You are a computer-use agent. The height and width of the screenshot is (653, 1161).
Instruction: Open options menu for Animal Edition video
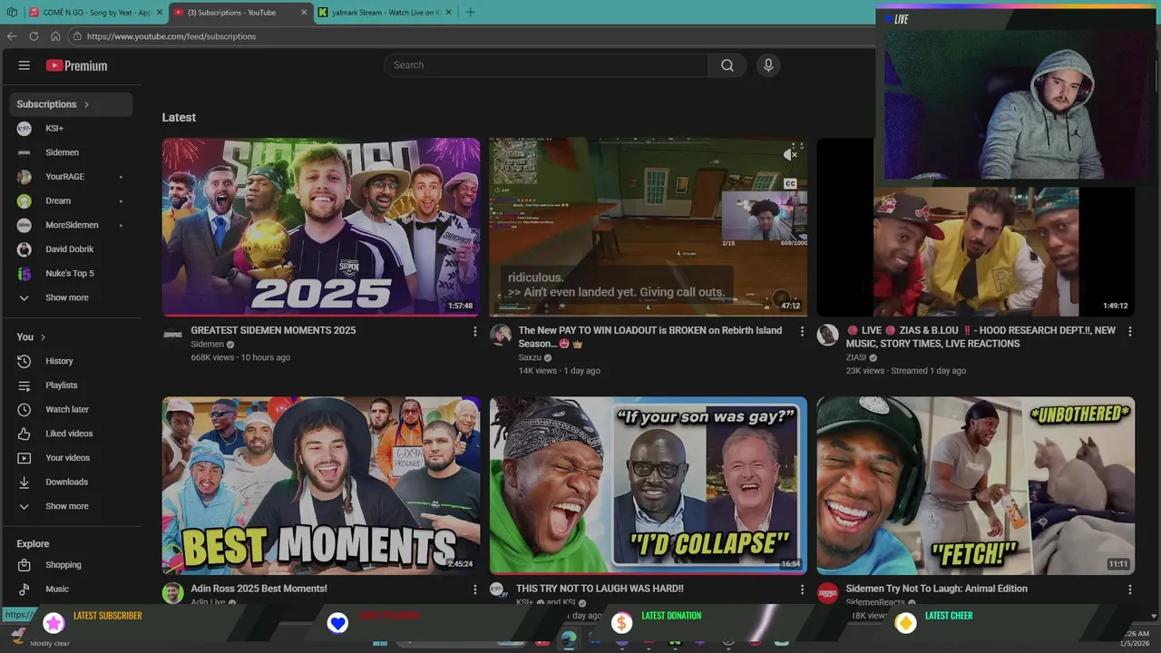(1129, 590)
